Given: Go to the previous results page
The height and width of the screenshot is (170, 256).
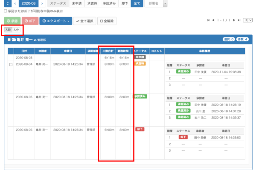Looking at the screenshot, I should point(214,20).
